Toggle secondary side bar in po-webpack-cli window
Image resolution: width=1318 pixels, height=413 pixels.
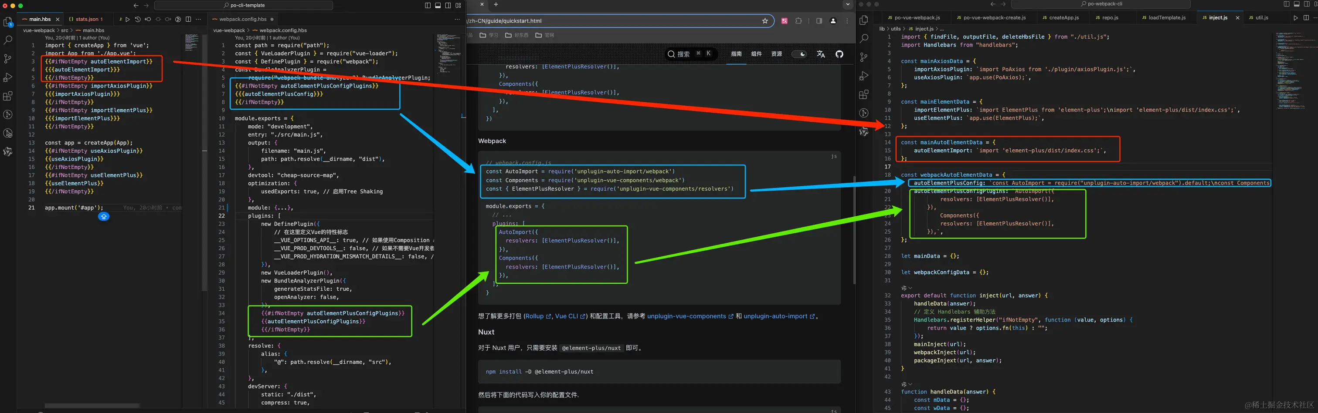click(x=1307, y=4)
